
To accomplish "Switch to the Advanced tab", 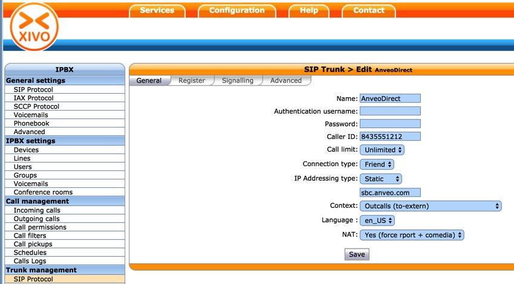I will click(286, 80).
